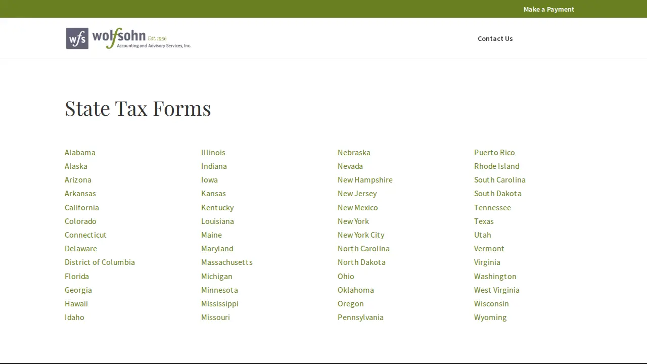Select the New York City link
The image size is (647, 364).
[361, 235]
